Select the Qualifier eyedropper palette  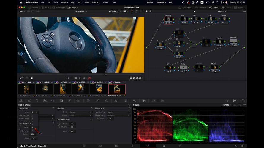pyautogui.click(x=97, y=101)
